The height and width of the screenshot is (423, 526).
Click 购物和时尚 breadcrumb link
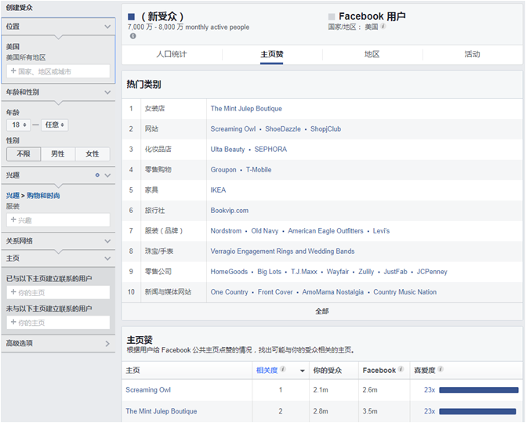tap(43, 195)
